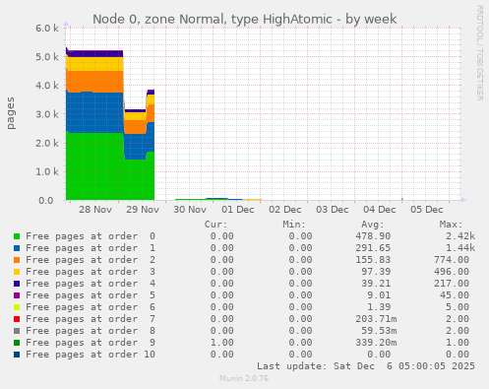Click the 'Last update' timestamp text
Viewport: 489px width, 389px height.
(x=366, y=366)
